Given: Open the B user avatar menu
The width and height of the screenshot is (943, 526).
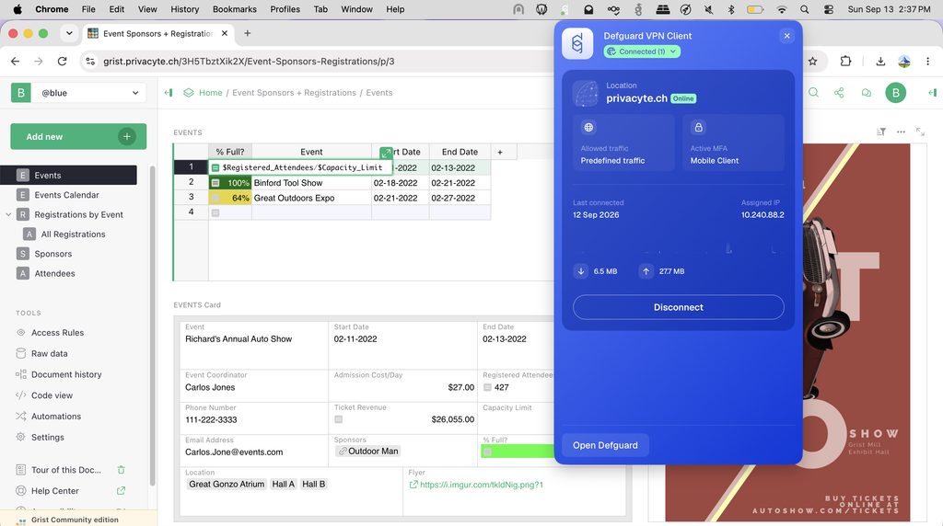Looking at the screenshot, I should click(x=895, y=93).
